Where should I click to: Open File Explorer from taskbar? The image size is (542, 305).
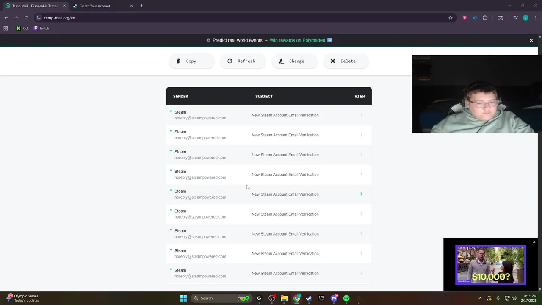point(284,298)
